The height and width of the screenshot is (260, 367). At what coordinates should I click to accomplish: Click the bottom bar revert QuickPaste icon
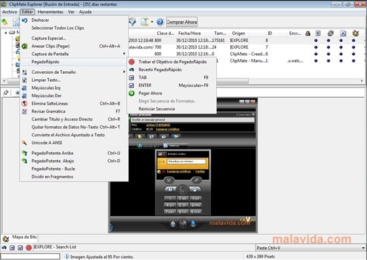point(4,247)
